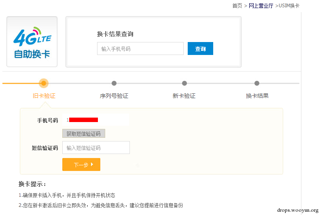
Task: Click the orange 下一步 button
Action: click(81, 164)
